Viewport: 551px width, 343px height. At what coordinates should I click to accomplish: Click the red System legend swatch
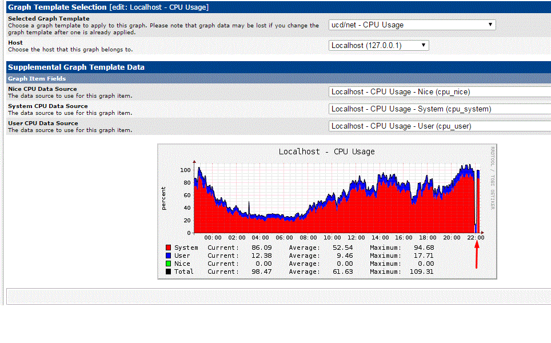point(168,248)
